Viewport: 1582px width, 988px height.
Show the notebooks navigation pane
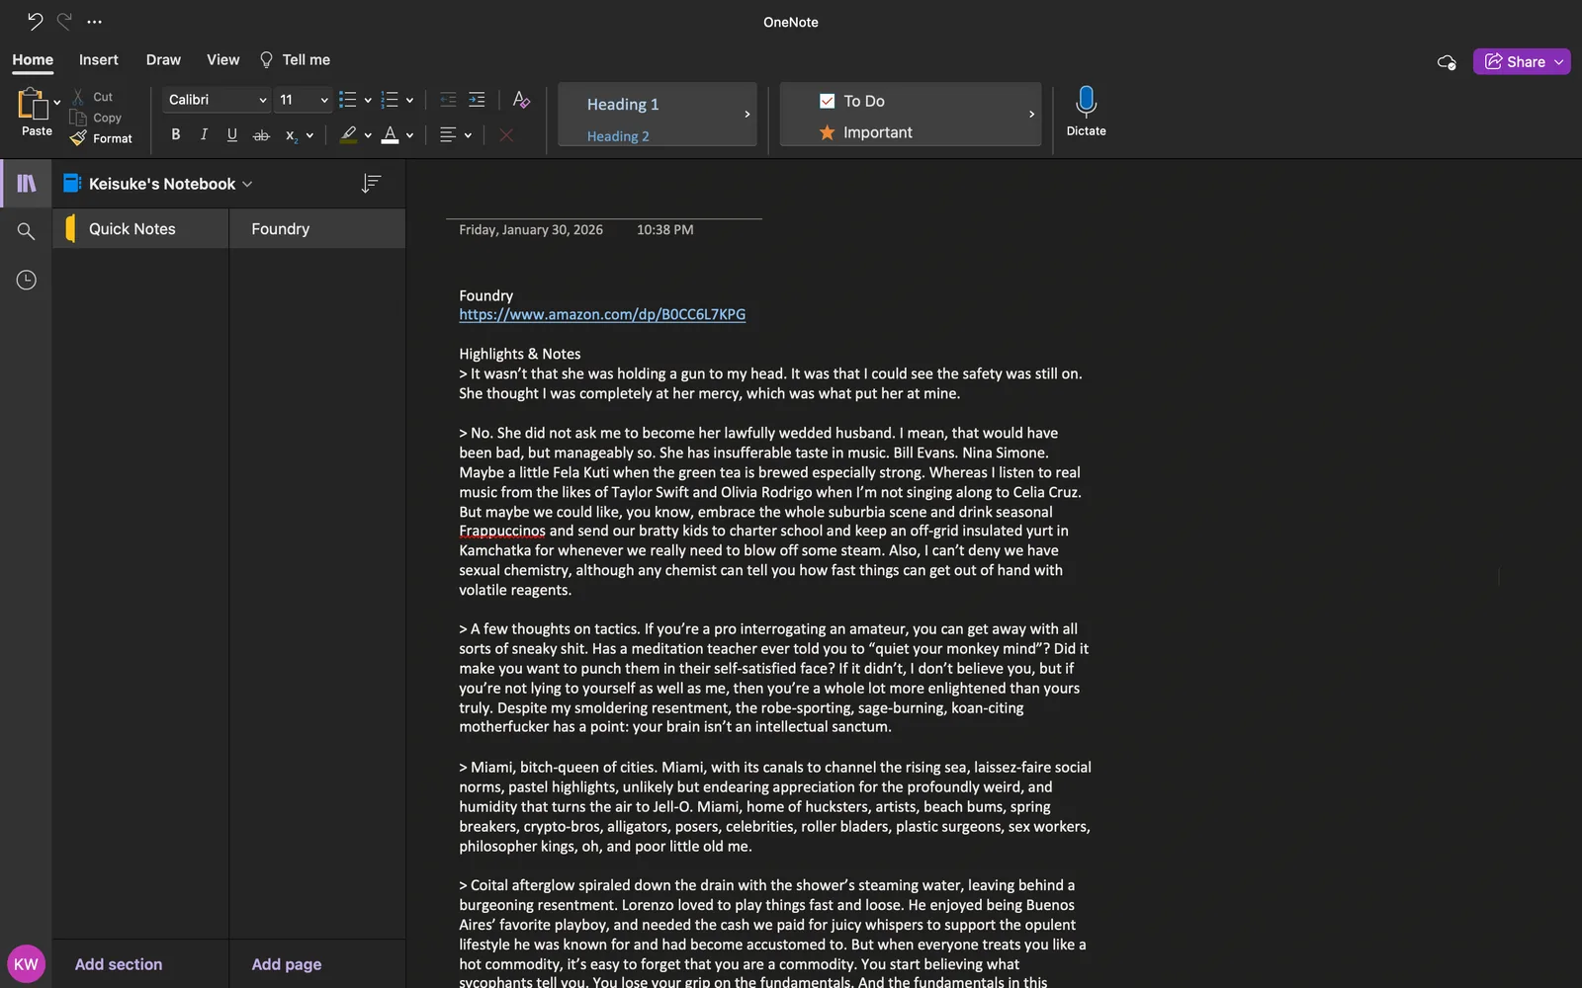[x=27, y=184]
